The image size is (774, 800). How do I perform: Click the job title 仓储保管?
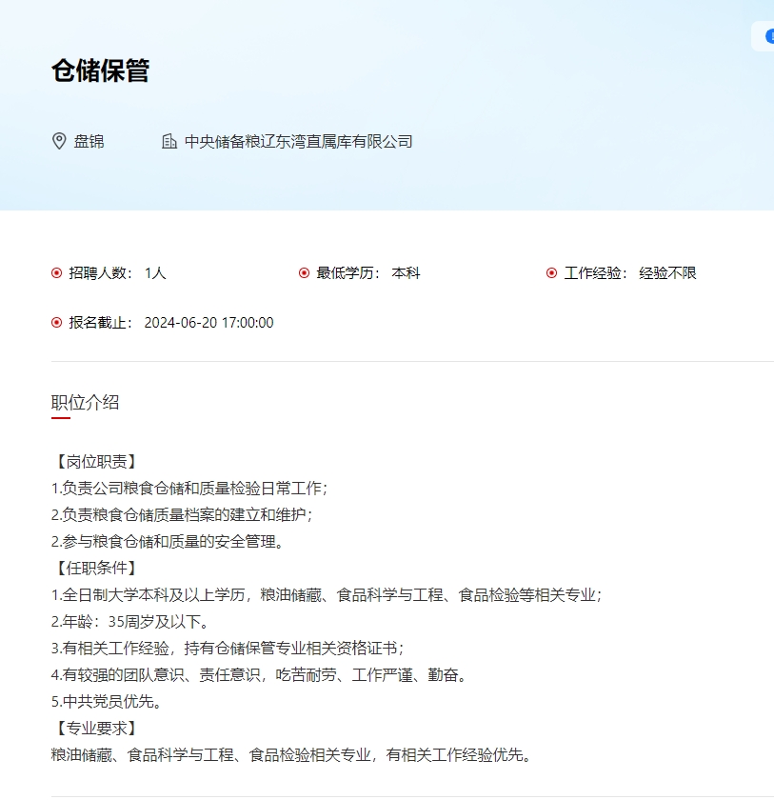pos(100,70)
